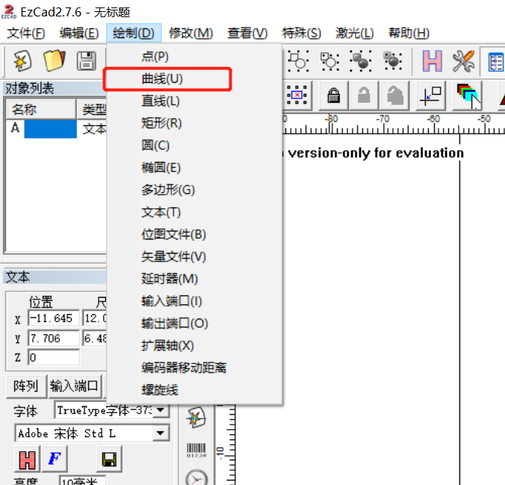Click the ungroup objects icon with dotted outline
This screenshot has width=505, height=485.
pyautogui.click(x=329, y=60)
